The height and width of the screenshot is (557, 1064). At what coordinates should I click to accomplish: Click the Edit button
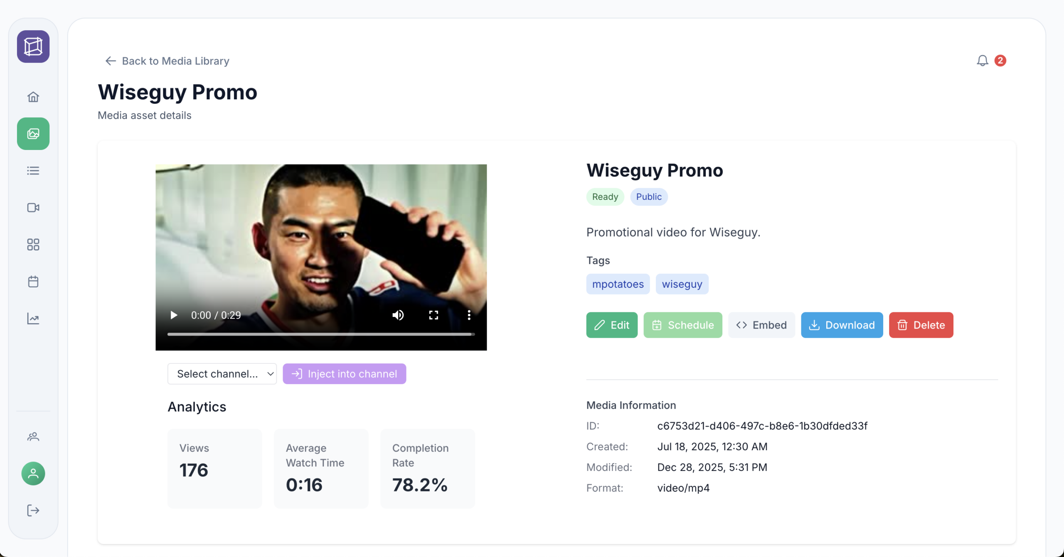click(611, 325)
